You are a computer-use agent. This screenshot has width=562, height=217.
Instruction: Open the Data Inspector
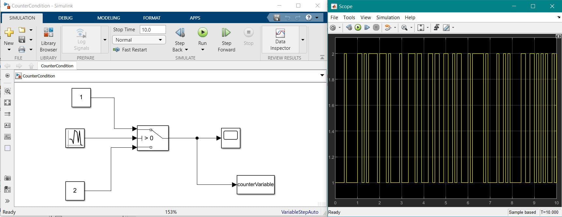[280, 40]
